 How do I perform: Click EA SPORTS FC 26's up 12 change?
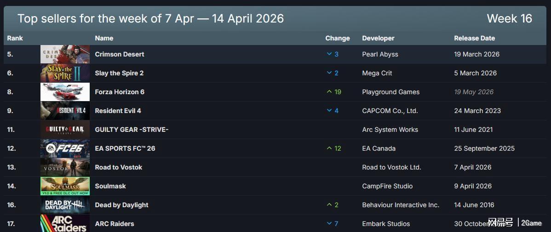334,148
